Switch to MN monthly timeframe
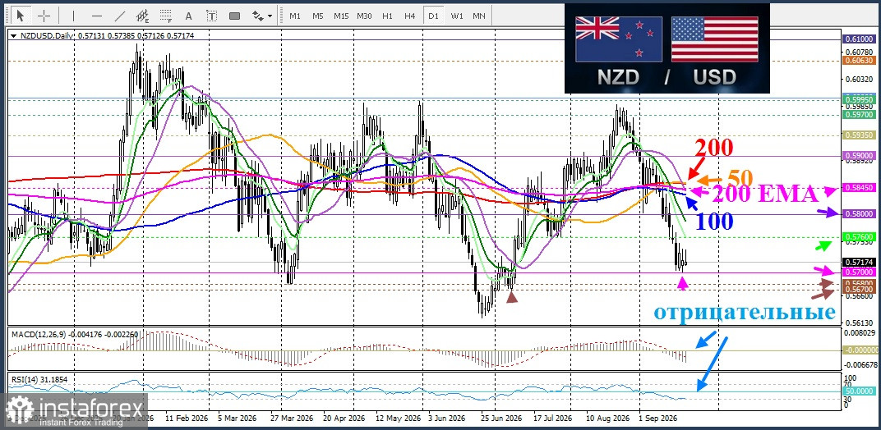Screen dimensions: 881x430 [x=479, y=16]
